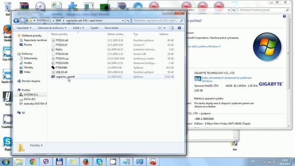Open File Explorer taskbar icon
Screen dimensions: 295x166
[19, 162]
